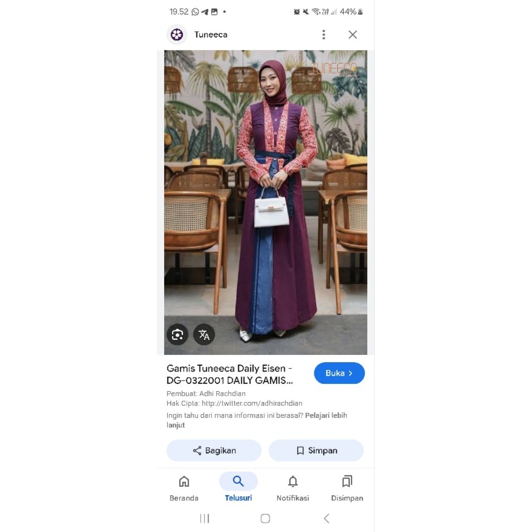Share image with Bagikan button
This screenshot has height=532, width=532.
point(214,450)
